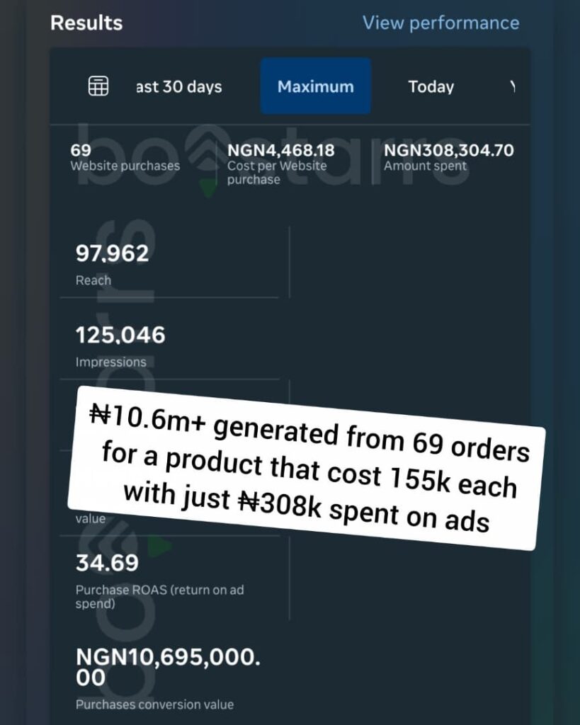
Task: Select the Last 30 days tab
Action: click(x=179, y=86)
